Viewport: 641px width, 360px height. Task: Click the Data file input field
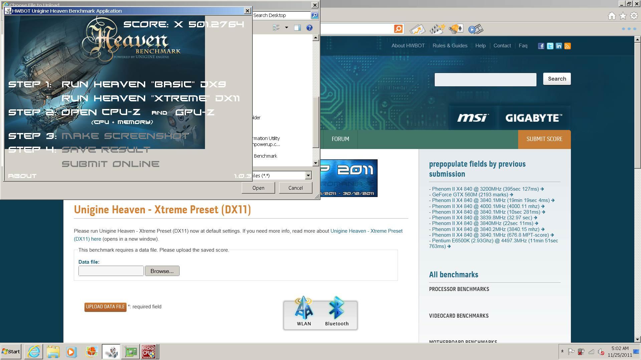click(x=111, y=271)
